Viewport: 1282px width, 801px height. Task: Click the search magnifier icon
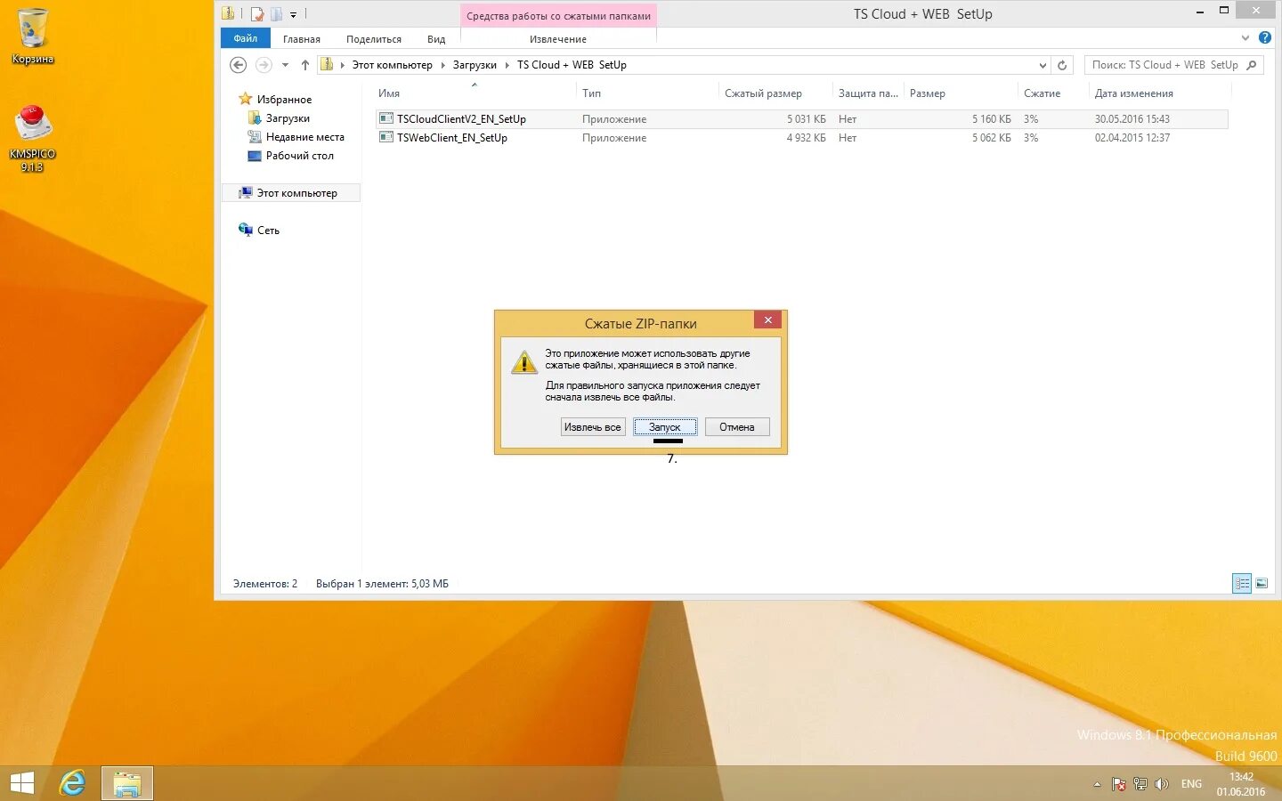1252,65
